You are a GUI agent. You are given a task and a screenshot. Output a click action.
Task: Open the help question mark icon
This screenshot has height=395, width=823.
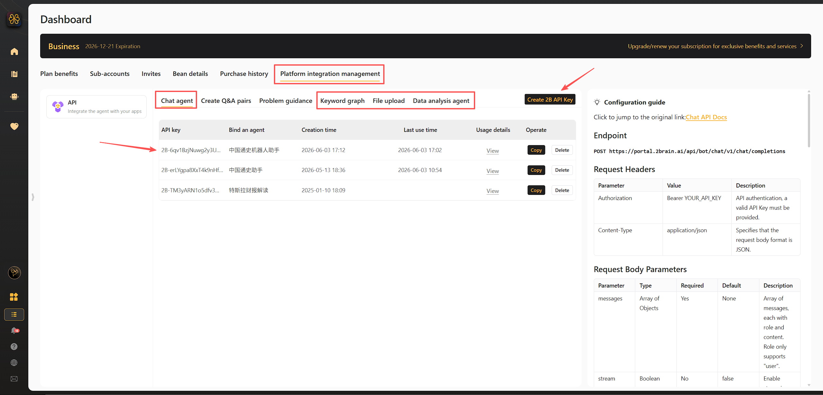pos(14,346)
